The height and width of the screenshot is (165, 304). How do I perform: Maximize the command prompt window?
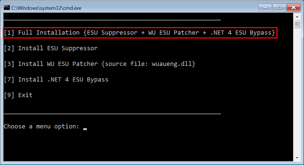[x=279, y=8]
